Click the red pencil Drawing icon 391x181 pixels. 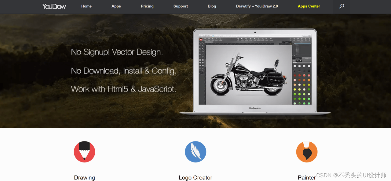pos(84,151)
